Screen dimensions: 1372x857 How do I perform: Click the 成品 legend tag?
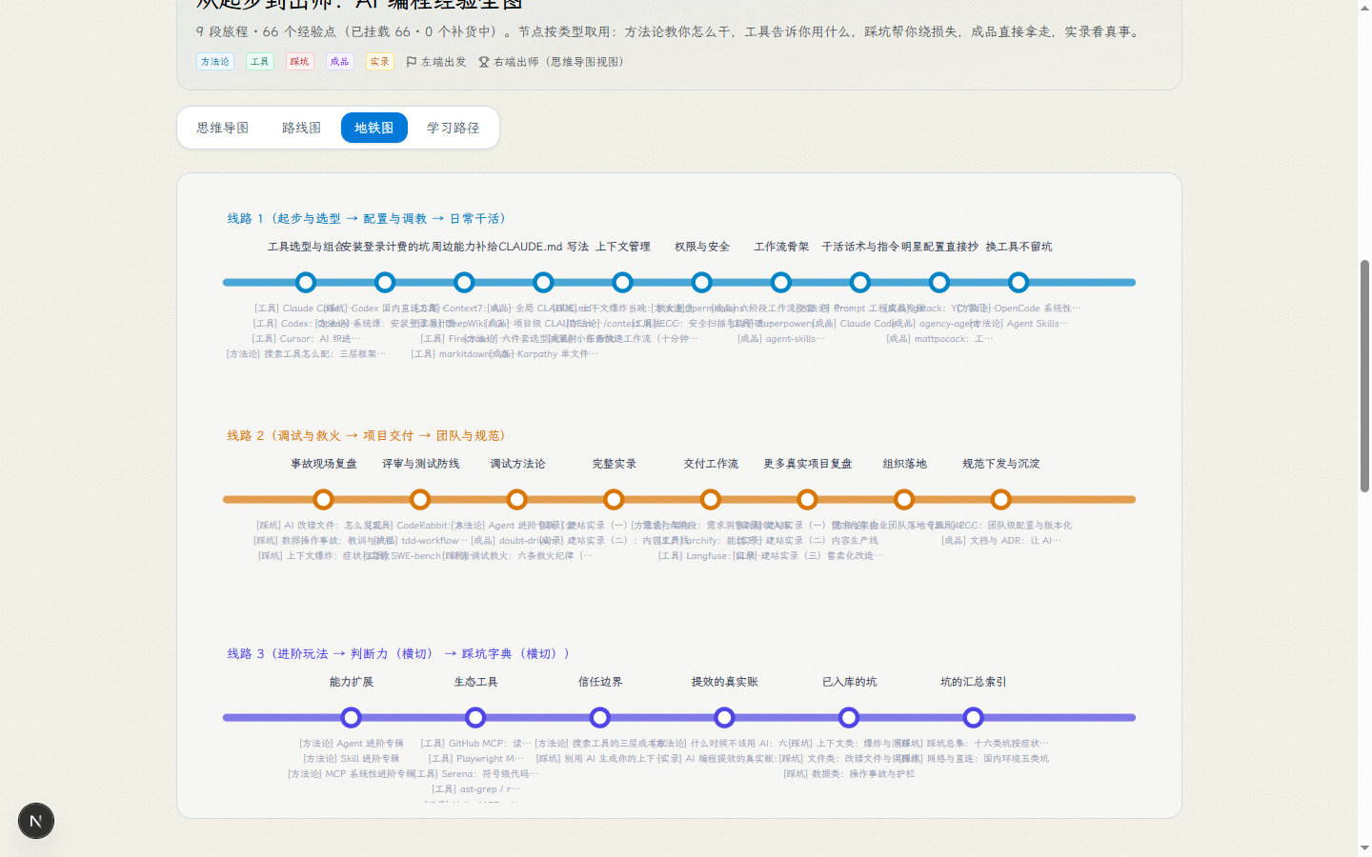tap(340, 62)
